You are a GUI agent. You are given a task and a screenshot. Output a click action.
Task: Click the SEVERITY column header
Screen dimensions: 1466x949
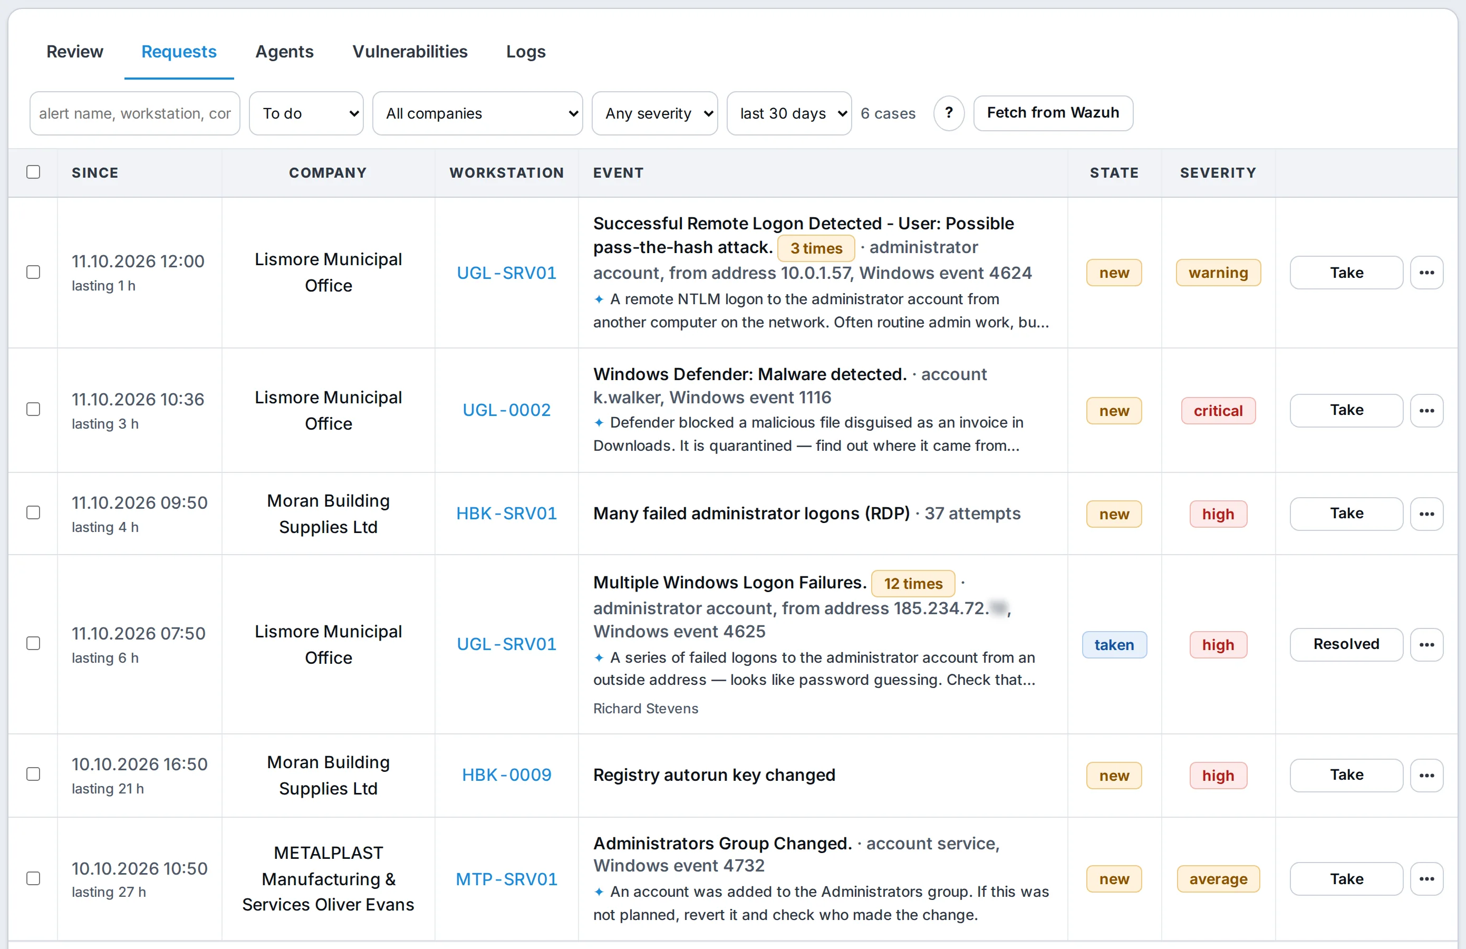[x=1218, y=172]
